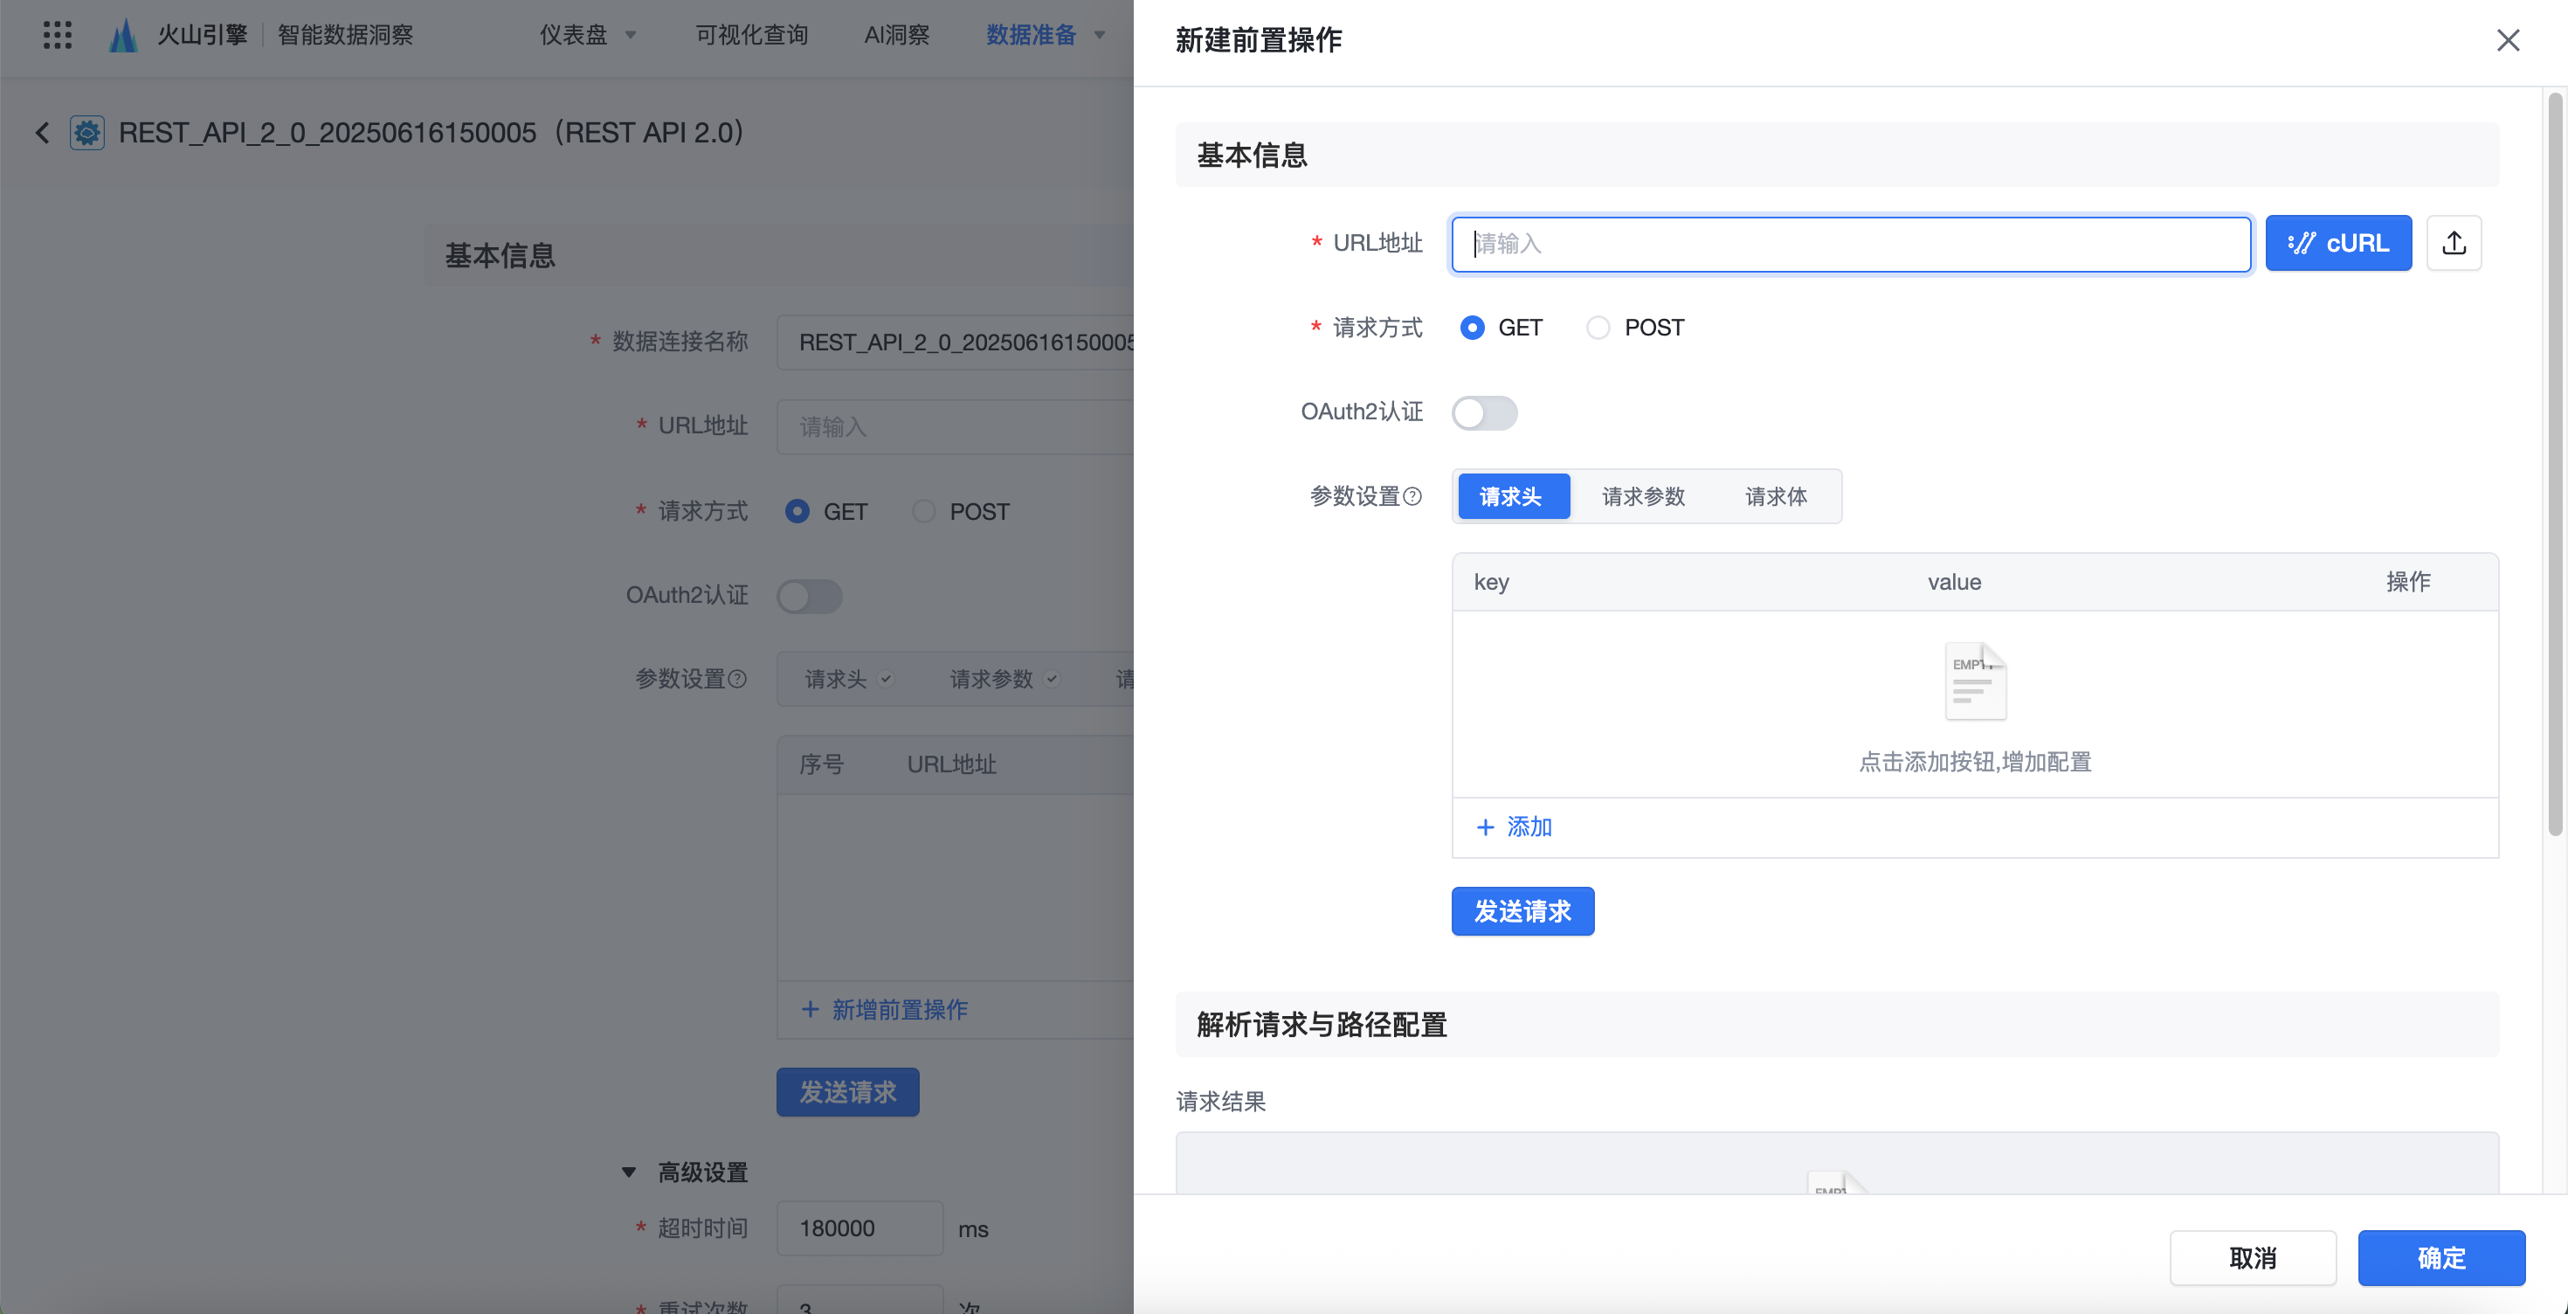
Task: Click the key column header
Action: tap(1491, 582)
